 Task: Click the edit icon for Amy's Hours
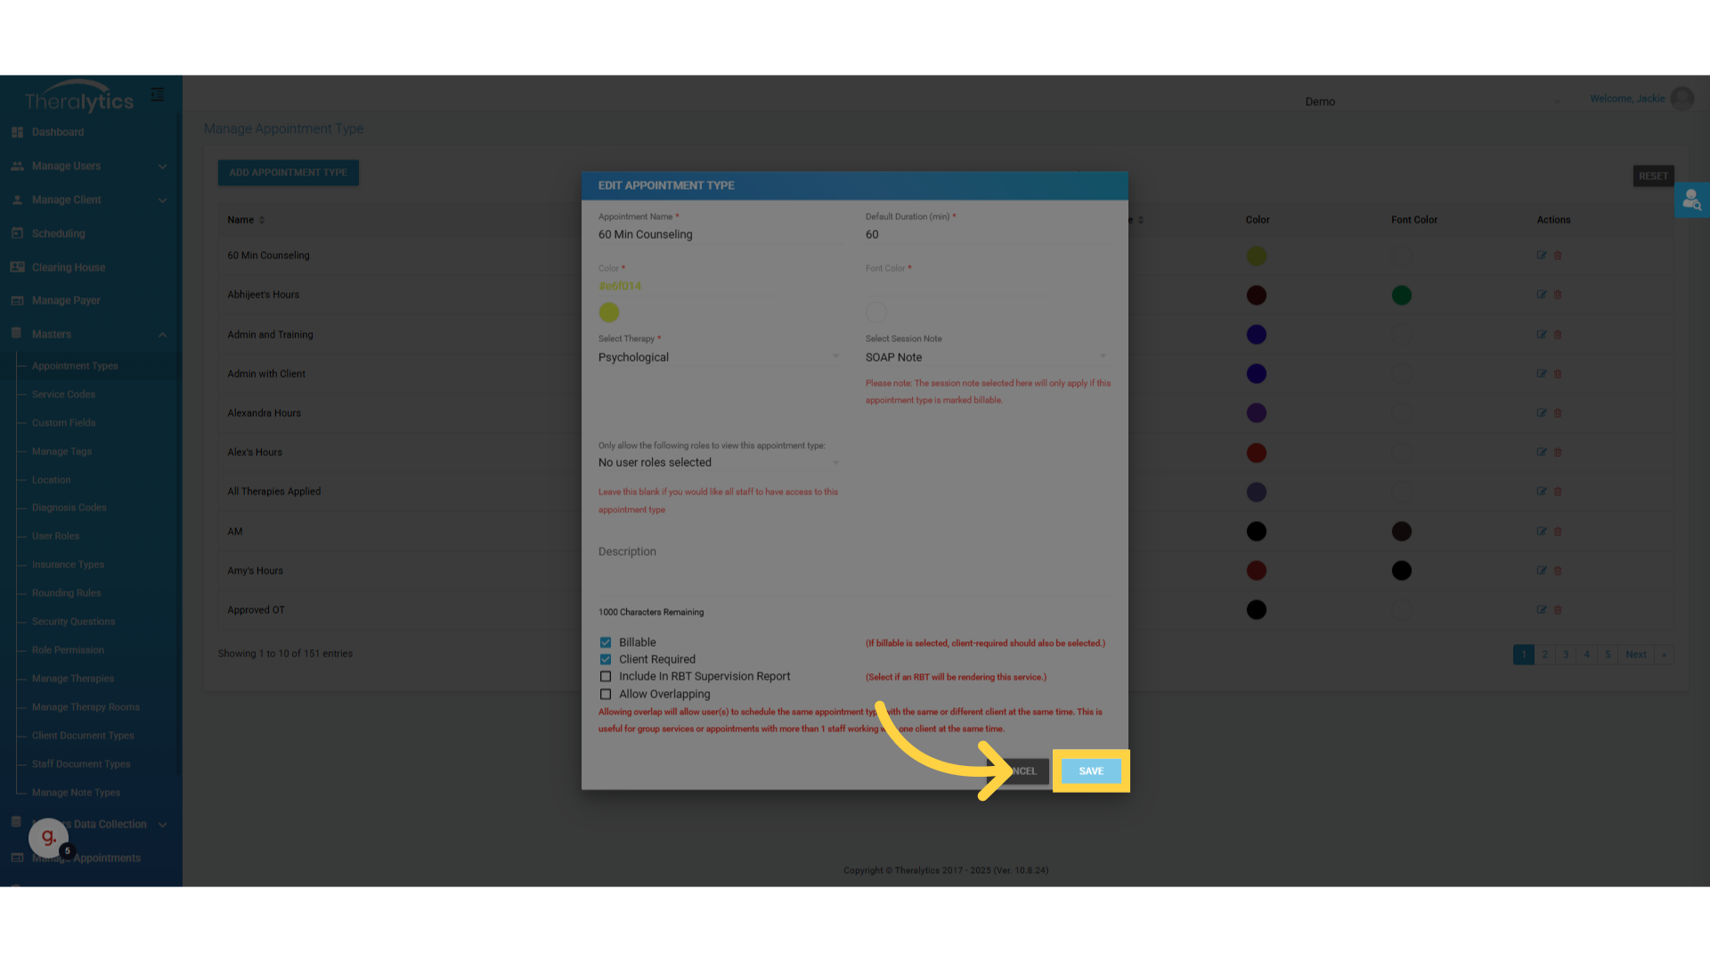1541,571
